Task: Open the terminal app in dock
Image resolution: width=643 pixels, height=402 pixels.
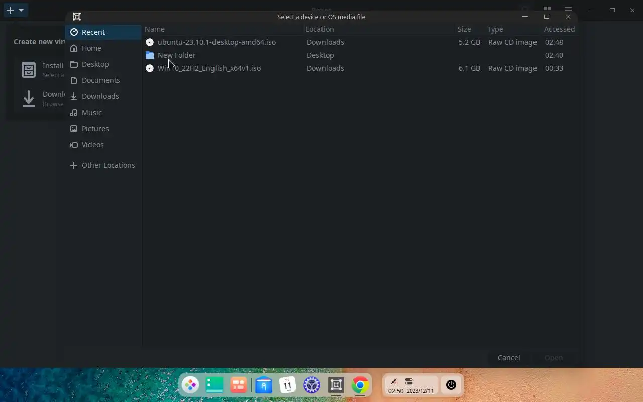Action: (x=215, y=385)
